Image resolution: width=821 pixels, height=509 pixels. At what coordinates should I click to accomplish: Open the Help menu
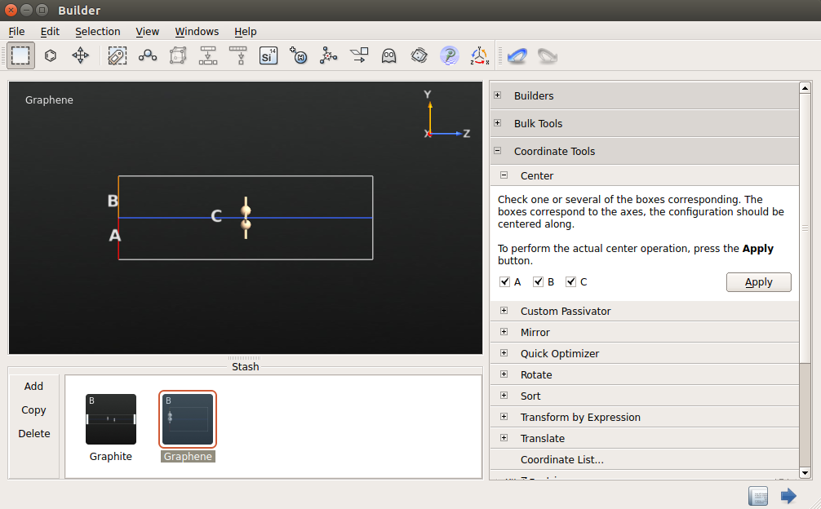click(246, 31)
